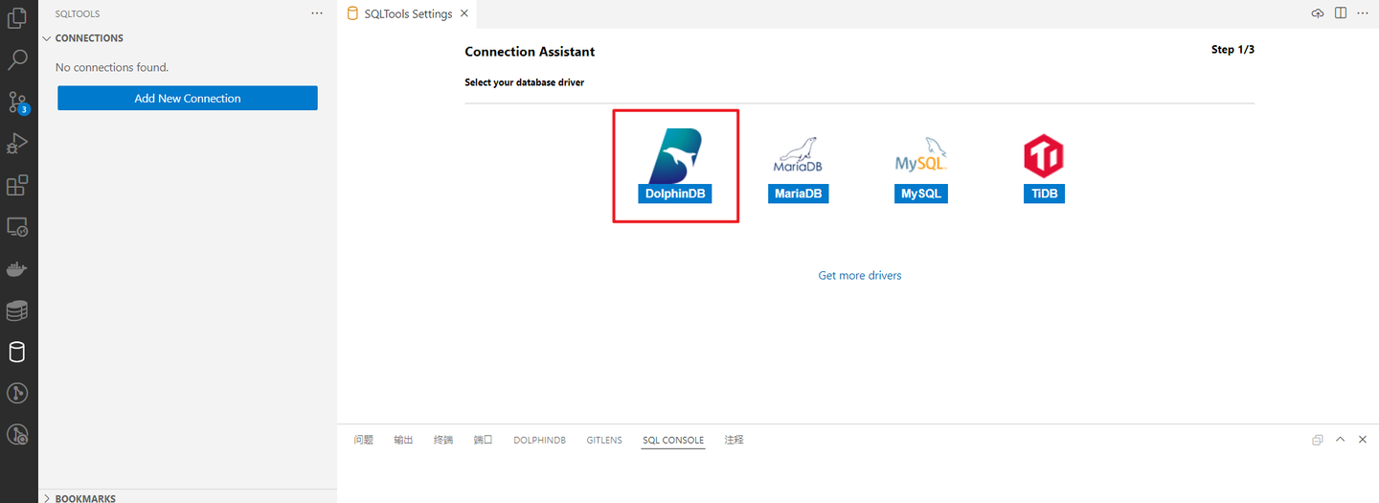Open the Explorer view in activity bar
Viewport: 1379px width, 503px height.
17,18
